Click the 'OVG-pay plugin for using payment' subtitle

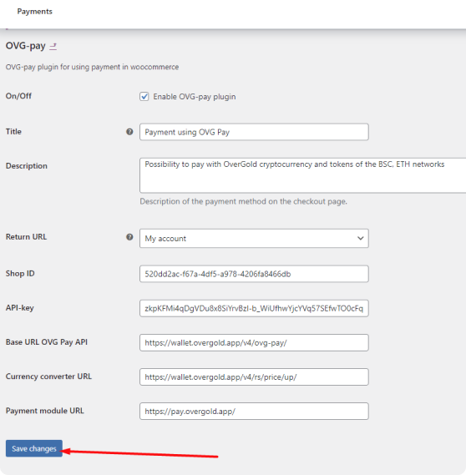[92, 67]
